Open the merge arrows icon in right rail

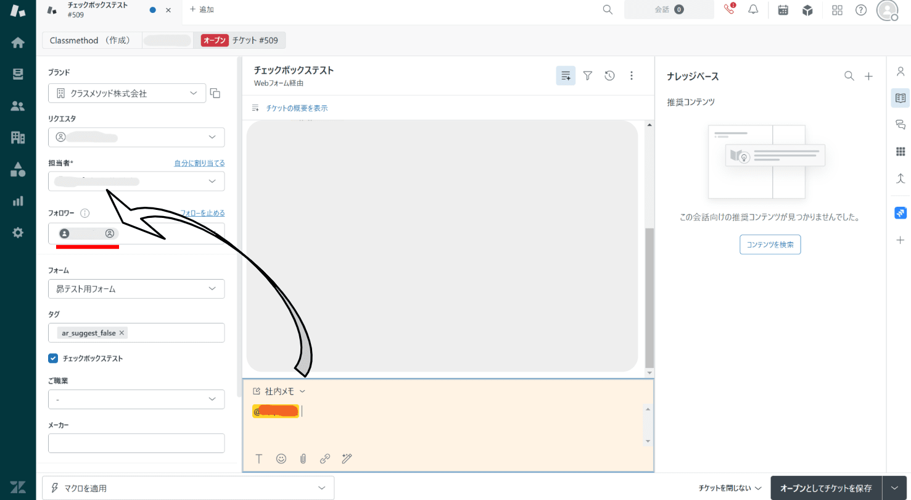click(x=900, y=178)
